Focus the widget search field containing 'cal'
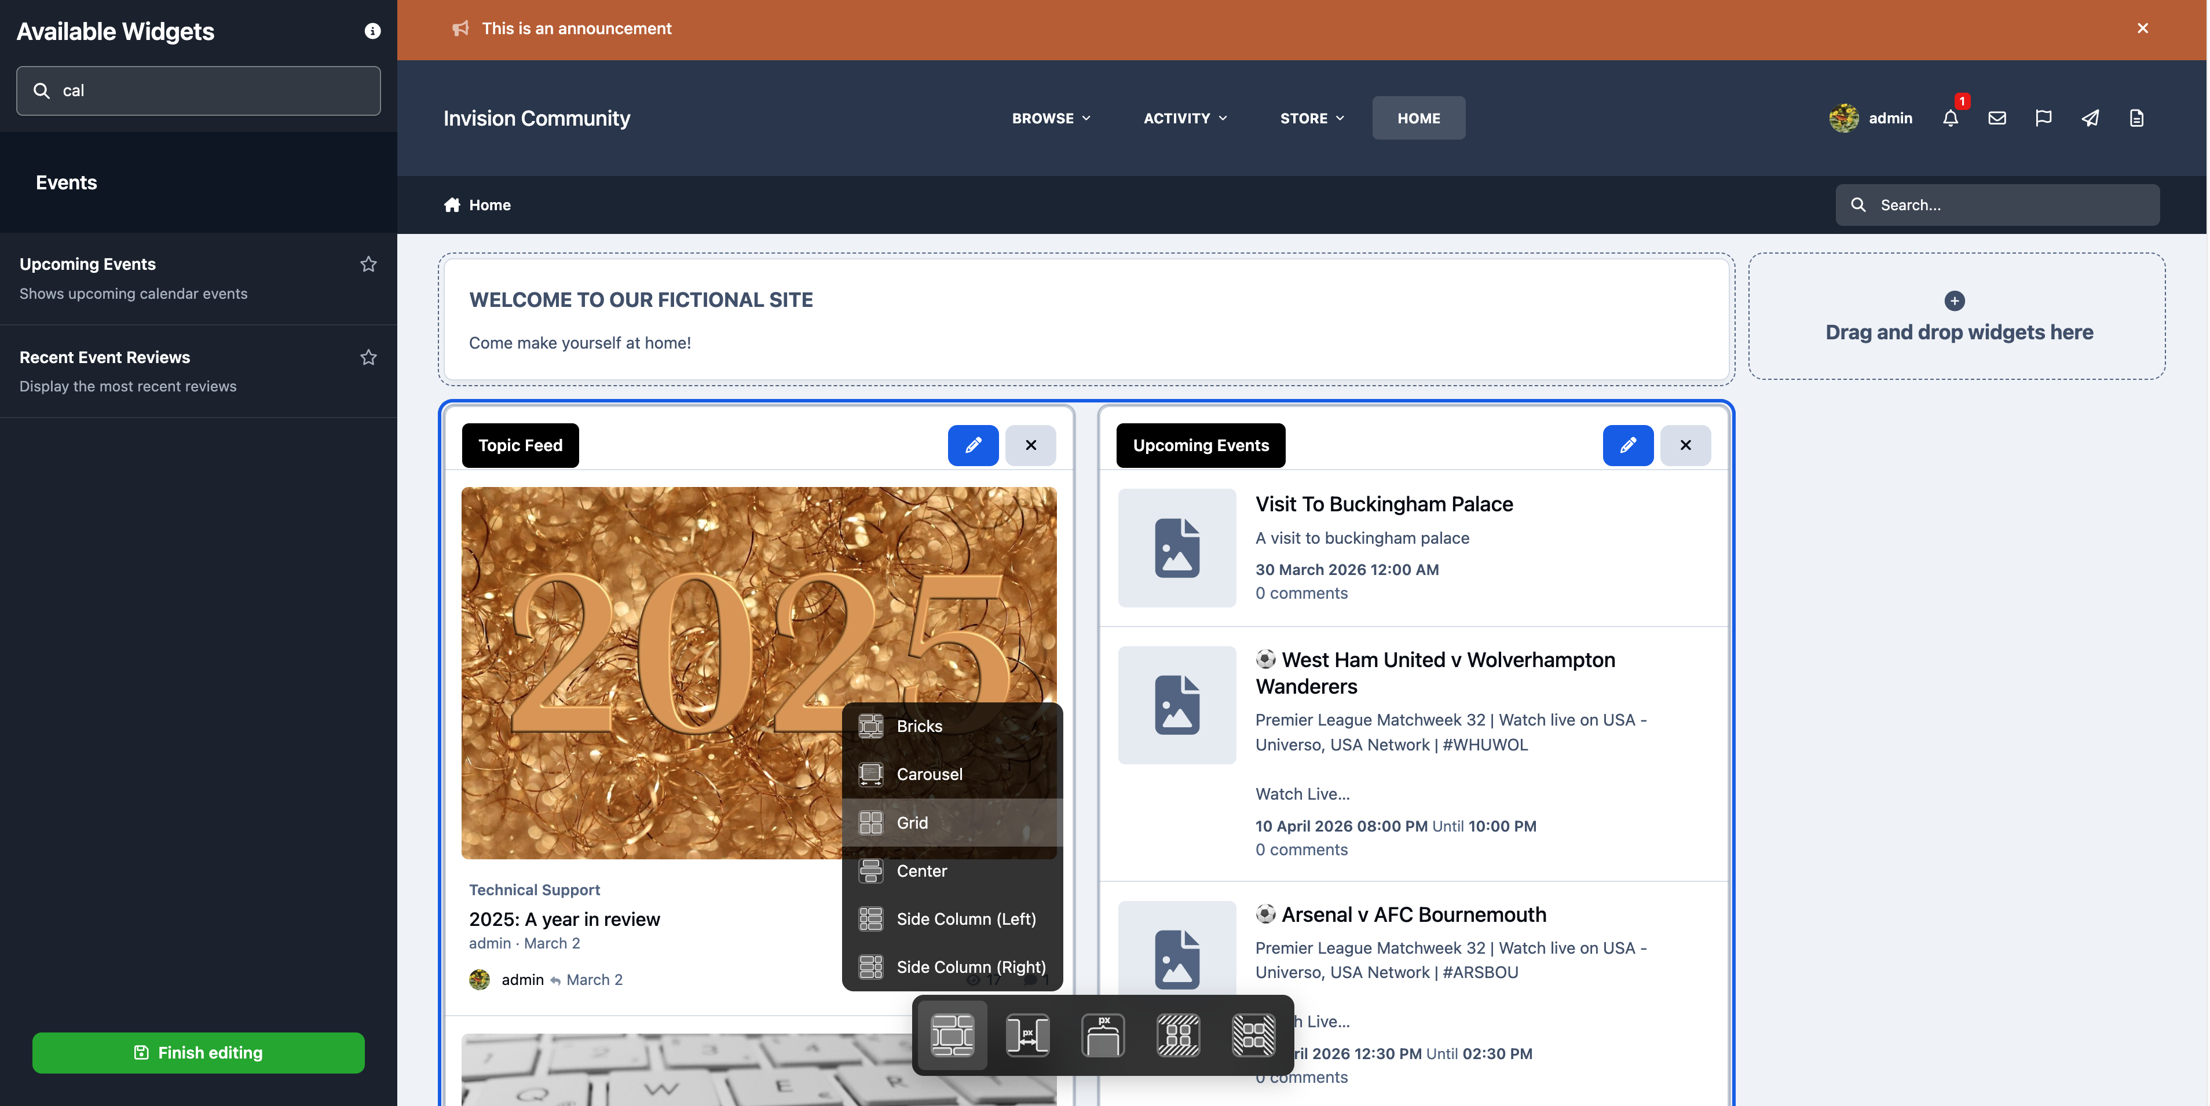The width and height of the screenshot is (2210, 1106). [198, 91]
